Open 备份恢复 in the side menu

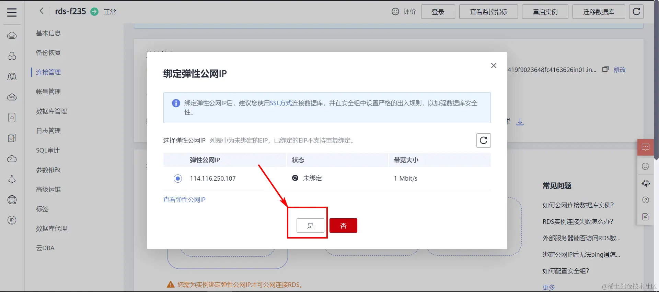click(x=48, y=53)
